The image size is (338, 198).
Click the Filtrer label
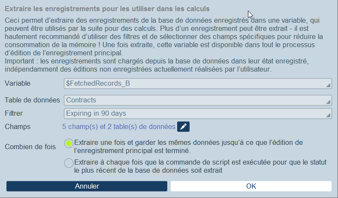(x=14, y=114)
